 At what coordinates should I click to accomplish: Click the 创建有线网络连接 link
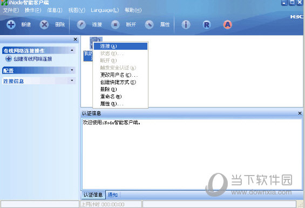(x=33, y=59)
